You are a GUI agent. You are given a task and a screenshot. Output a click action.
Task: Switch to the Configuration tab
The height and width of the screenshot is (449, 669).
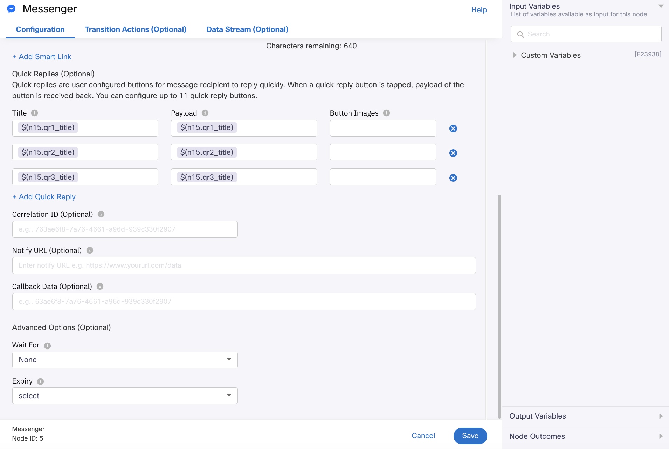[40, 29]
